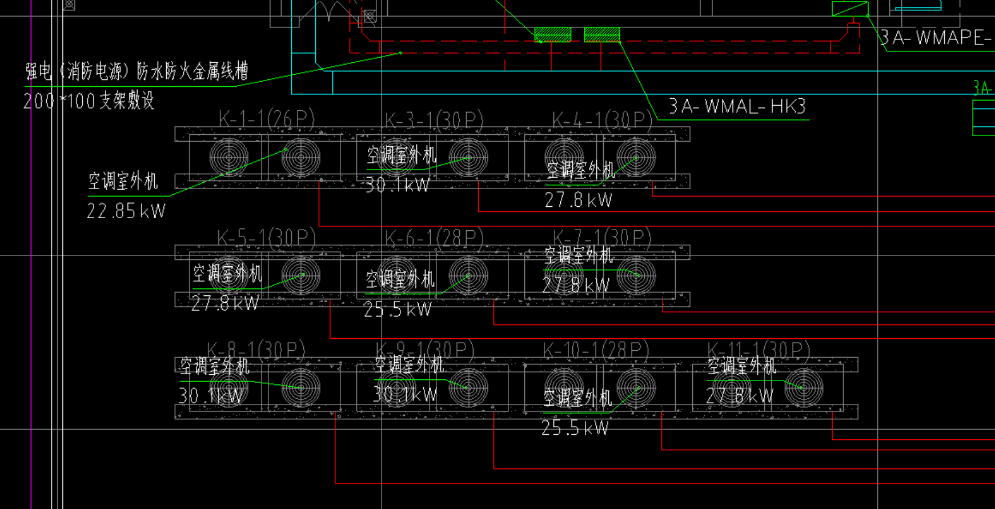Click the 30.1kW value inside unit K-9-1
995x509 pixels.
coord(405,394)
